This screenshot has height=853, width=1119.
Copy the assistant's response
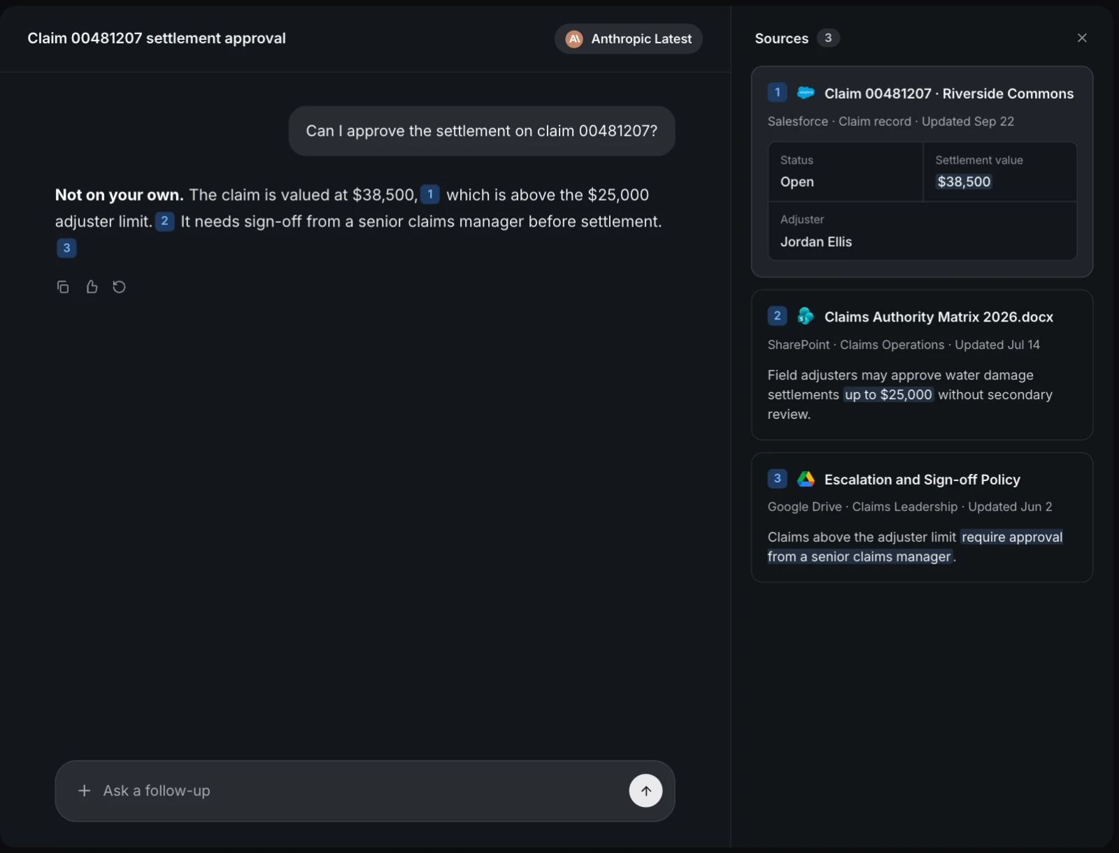(x=63, y=287)
